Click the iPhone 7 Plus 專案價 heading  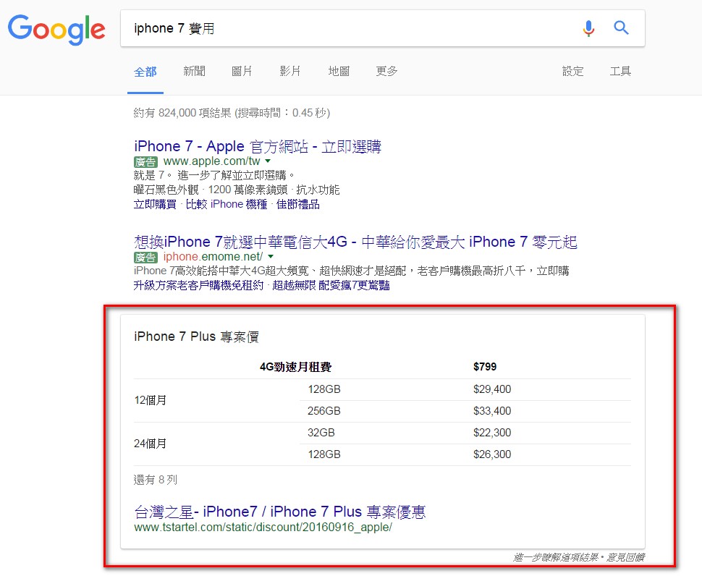(197, 336)
